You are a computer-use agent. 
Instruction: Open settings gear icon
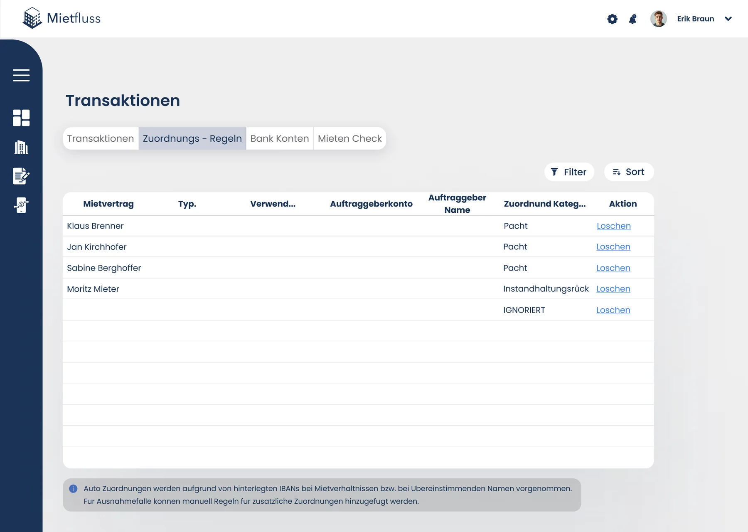tap(612, 19)
